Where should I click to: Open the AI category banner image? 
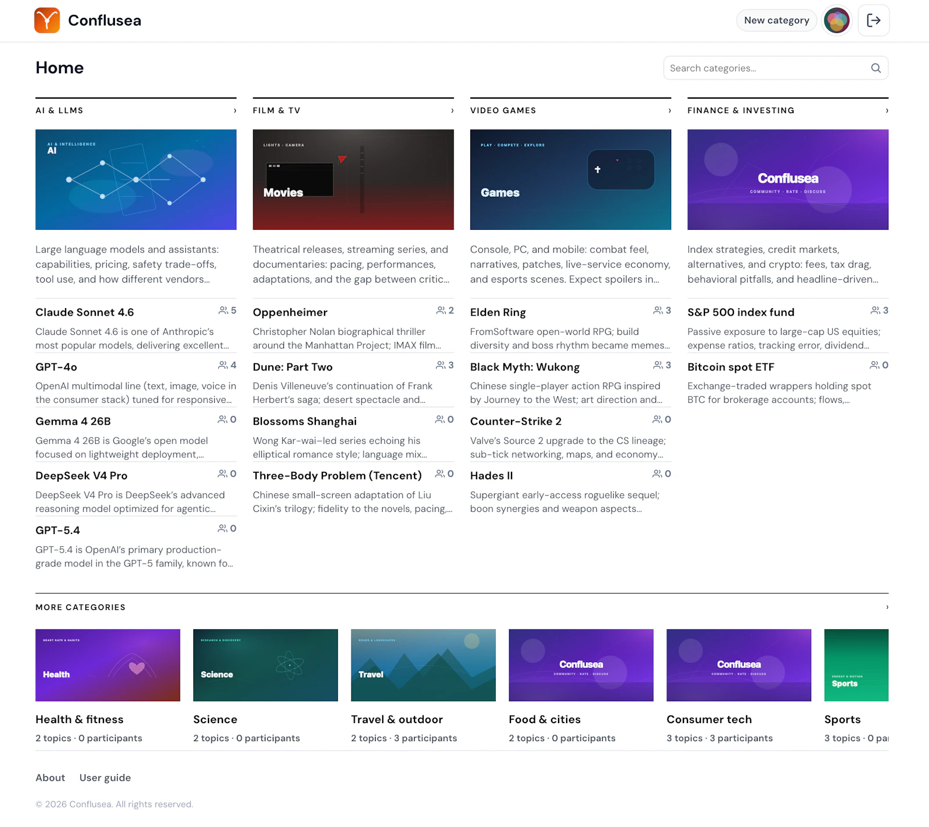136,179
